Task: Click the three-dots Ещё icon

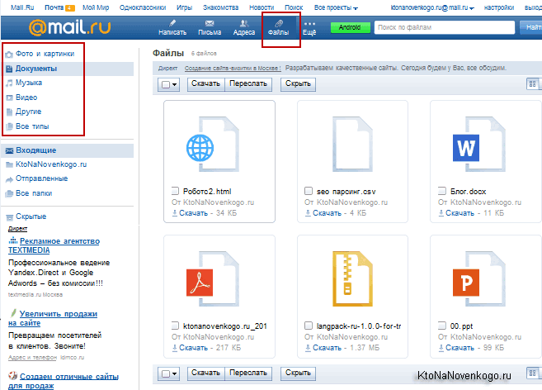Action: tap(309, 24)
